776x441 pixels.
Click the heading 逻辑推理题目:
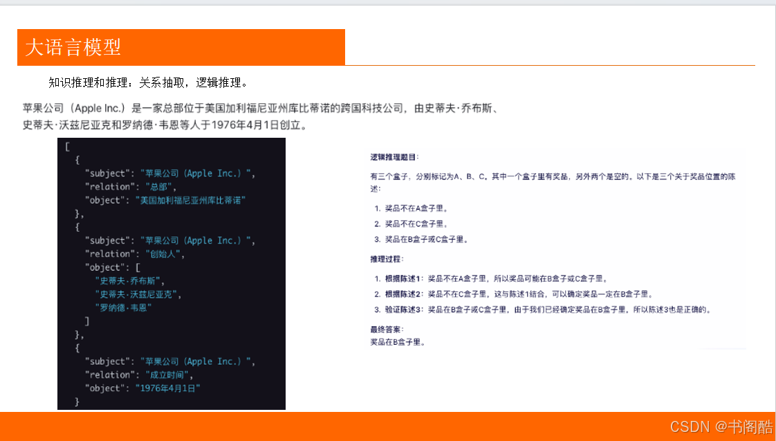[x=394, y=157]
